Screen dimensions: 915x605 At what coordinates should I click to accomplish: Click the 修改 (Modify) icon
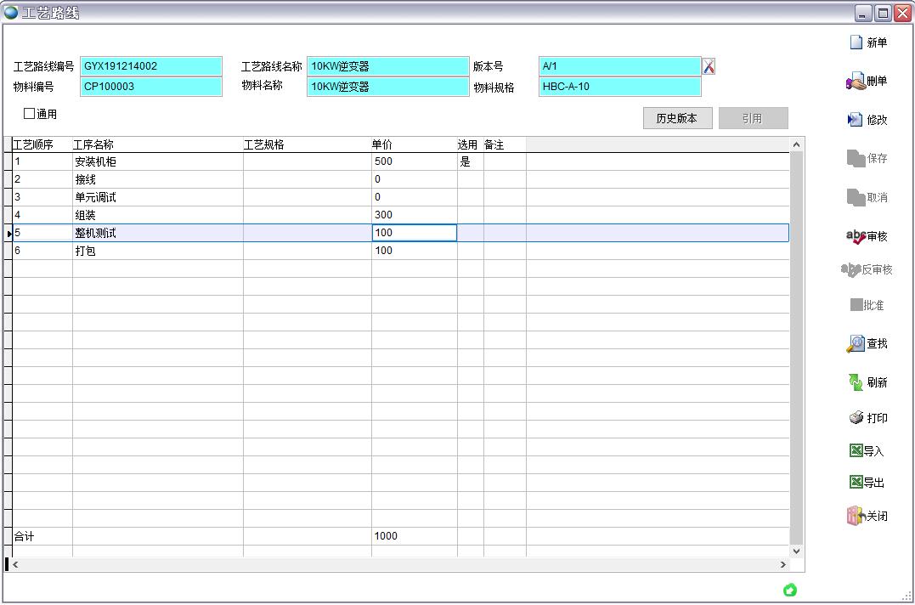tap(855, 120)
